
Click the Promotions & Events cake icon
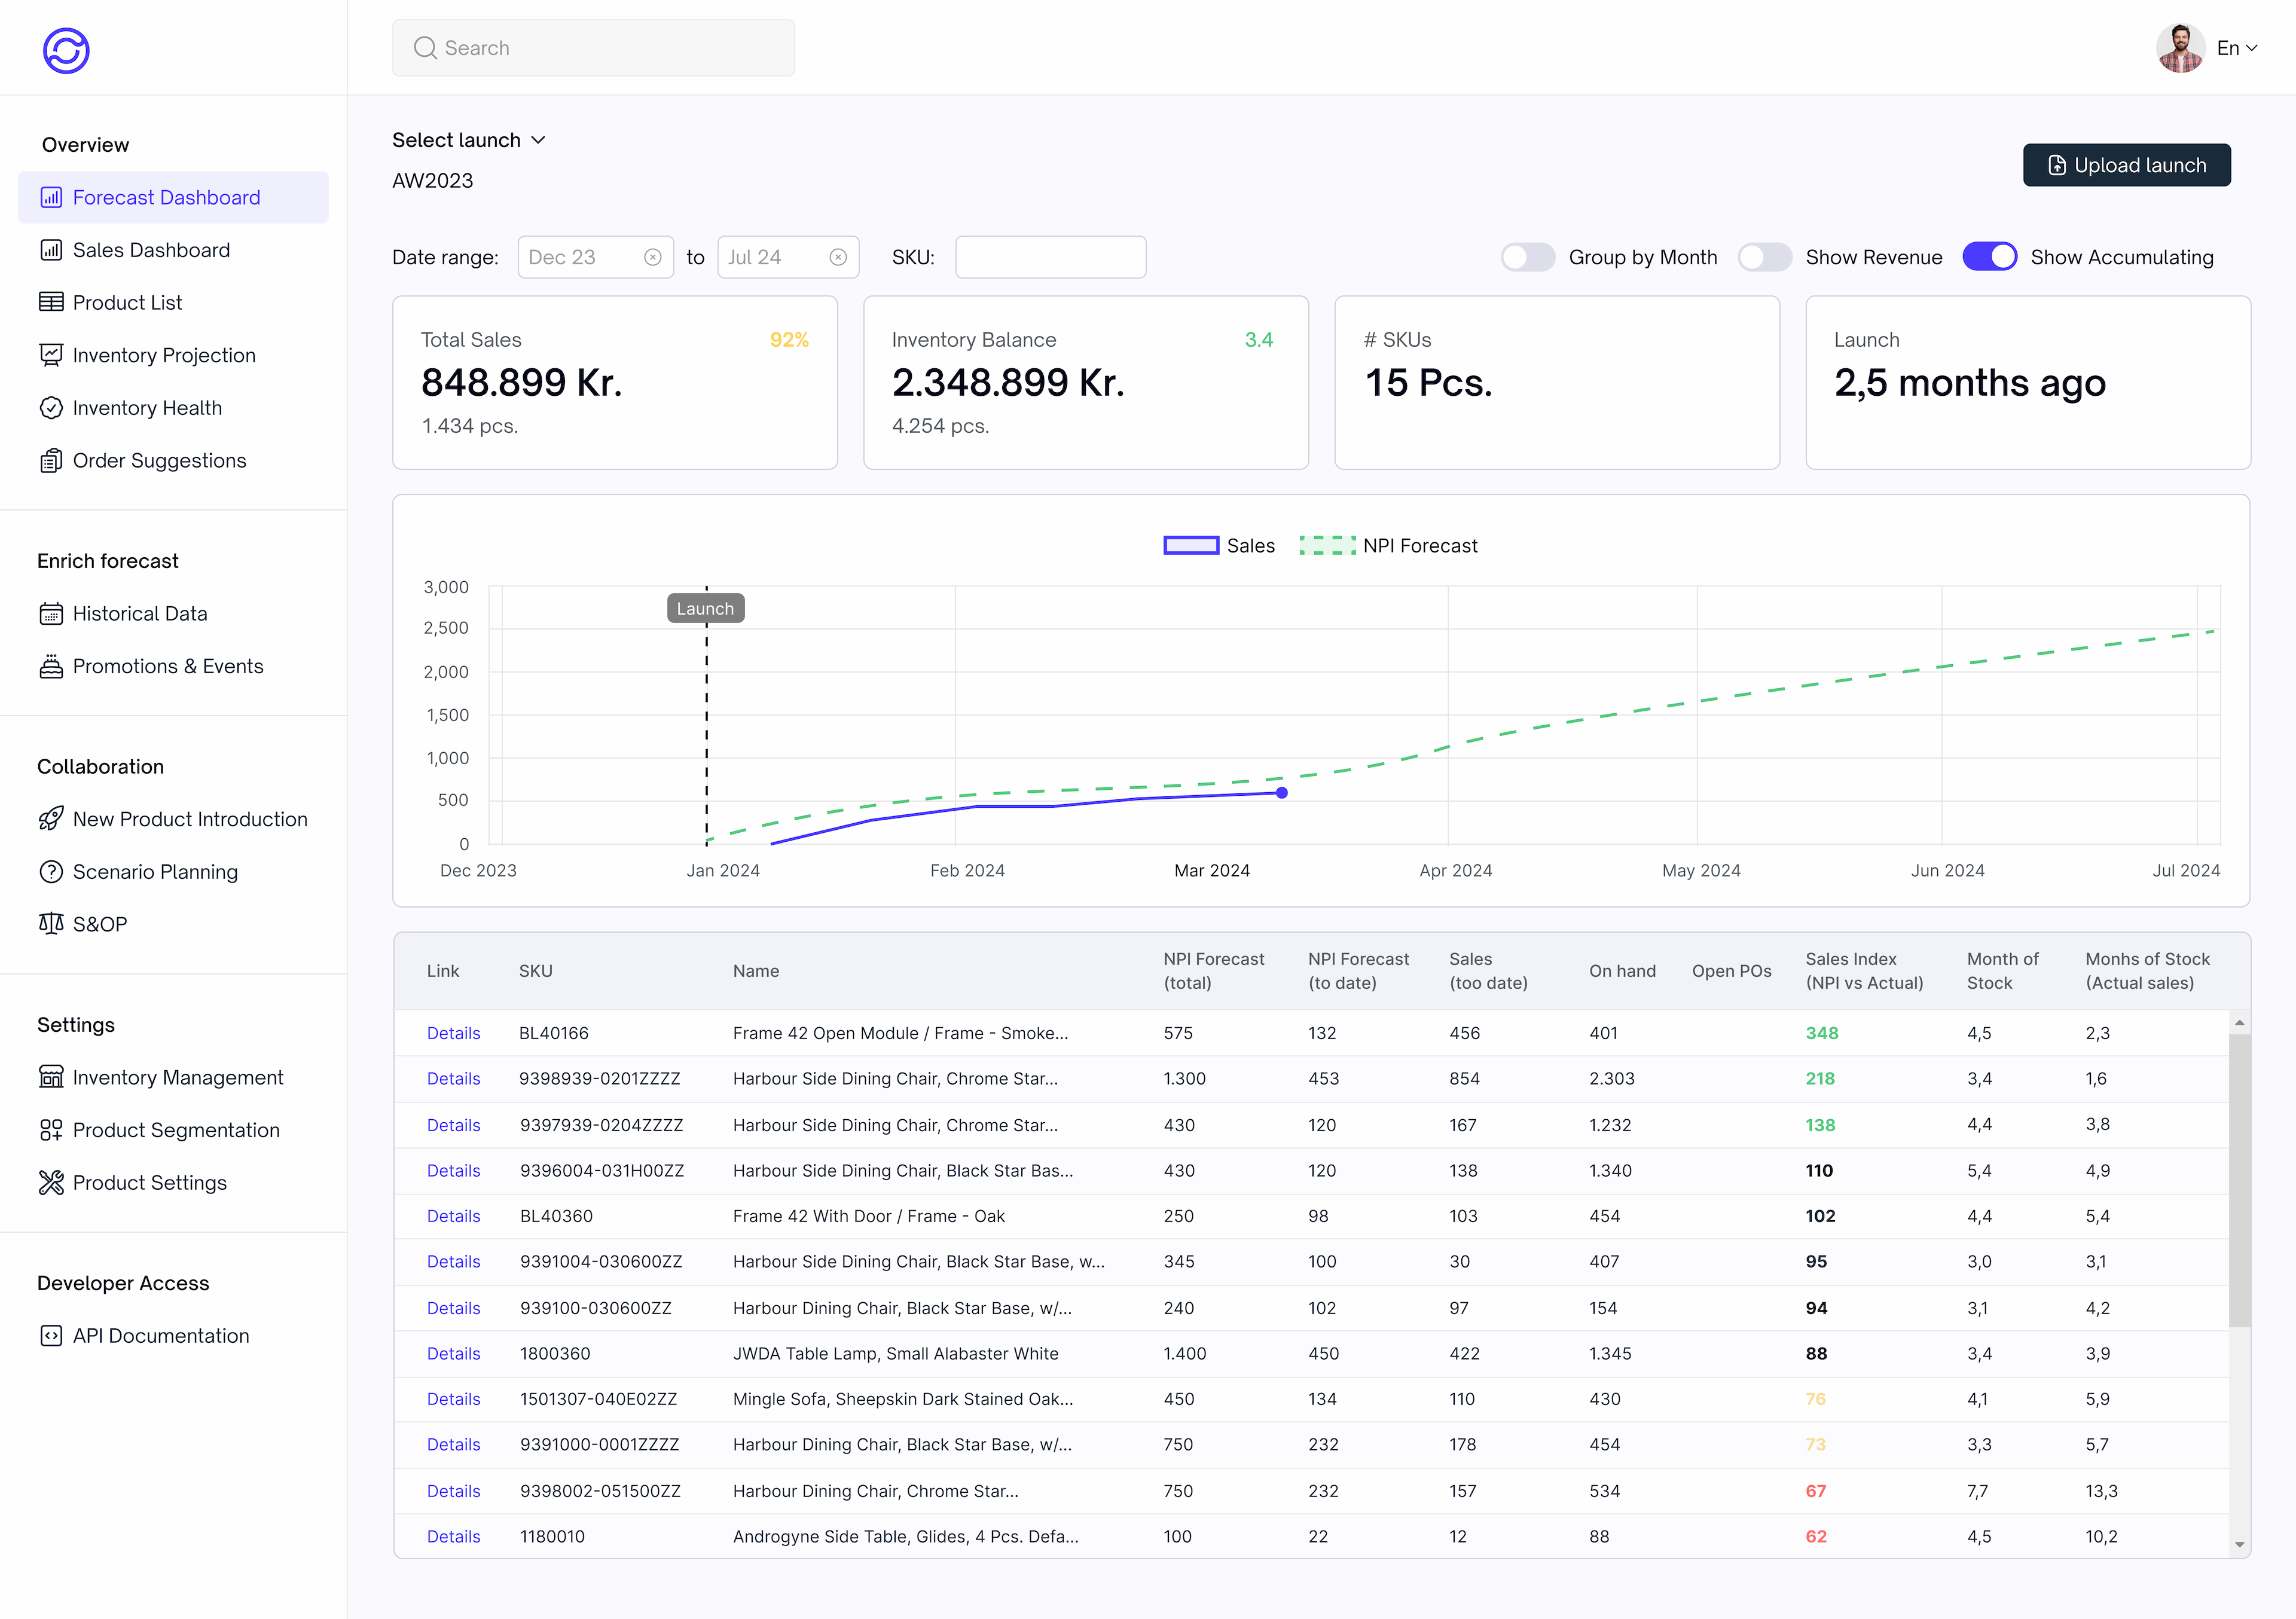51,666
